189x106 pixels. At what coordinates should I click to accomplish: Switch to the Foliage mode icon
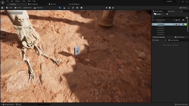69,8
